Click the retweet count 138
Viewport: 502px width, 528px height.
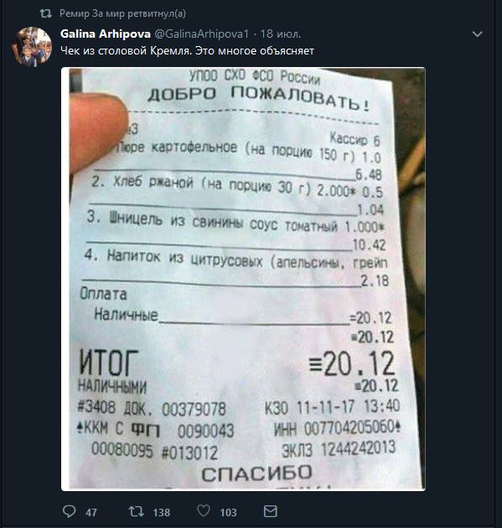pos(161,513)
